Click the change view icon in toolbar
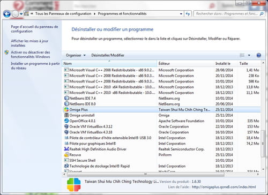 (x=242, y=55)
